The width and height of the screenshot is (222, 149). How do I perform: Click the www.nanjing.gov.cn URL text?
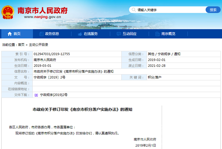tap(43, 17)
